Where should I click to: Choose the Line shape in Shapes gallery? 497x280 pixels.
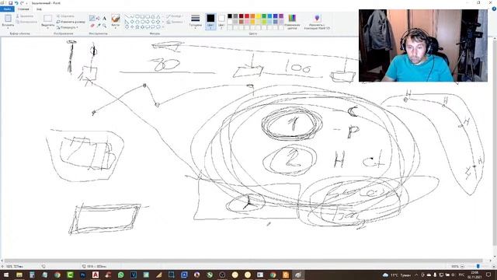tap(127, 16)
